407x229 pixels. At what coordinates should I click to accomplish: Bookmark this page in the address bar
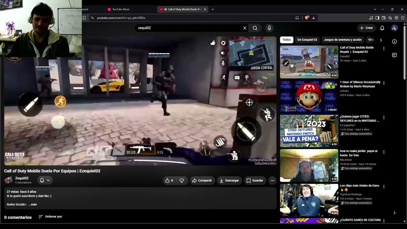[84, 18]
